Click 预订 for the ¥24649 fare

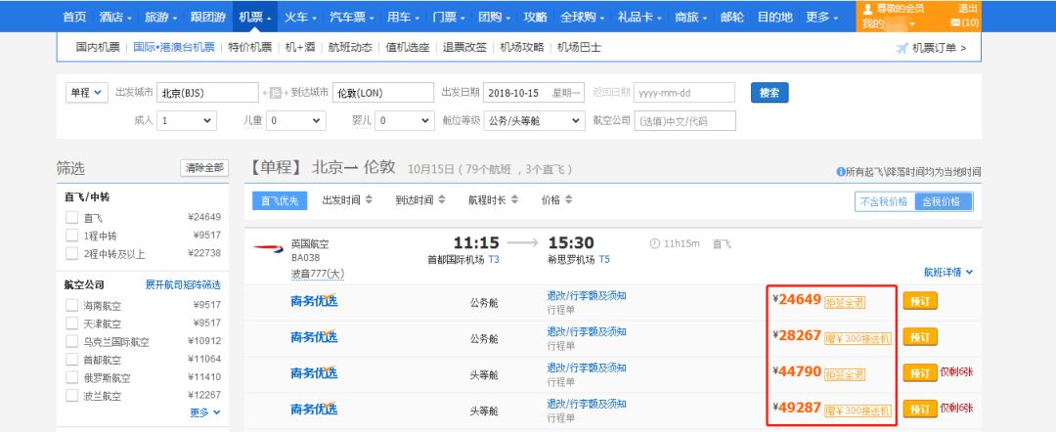click(x=920, y=301)
